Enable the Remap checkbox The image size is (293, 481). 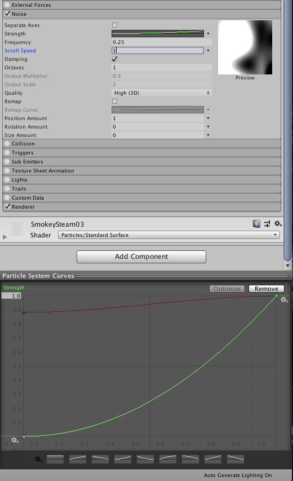[114, 102]
